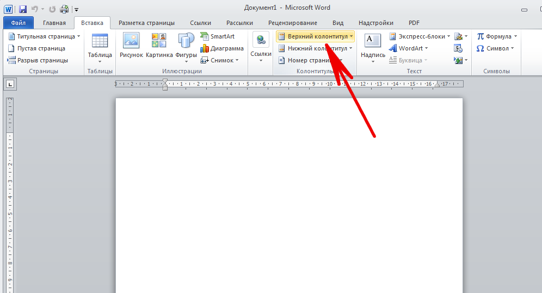Open the Ссылки ribbon tab
The height and width of the screenshot is (293, 542).
[200, 23]
